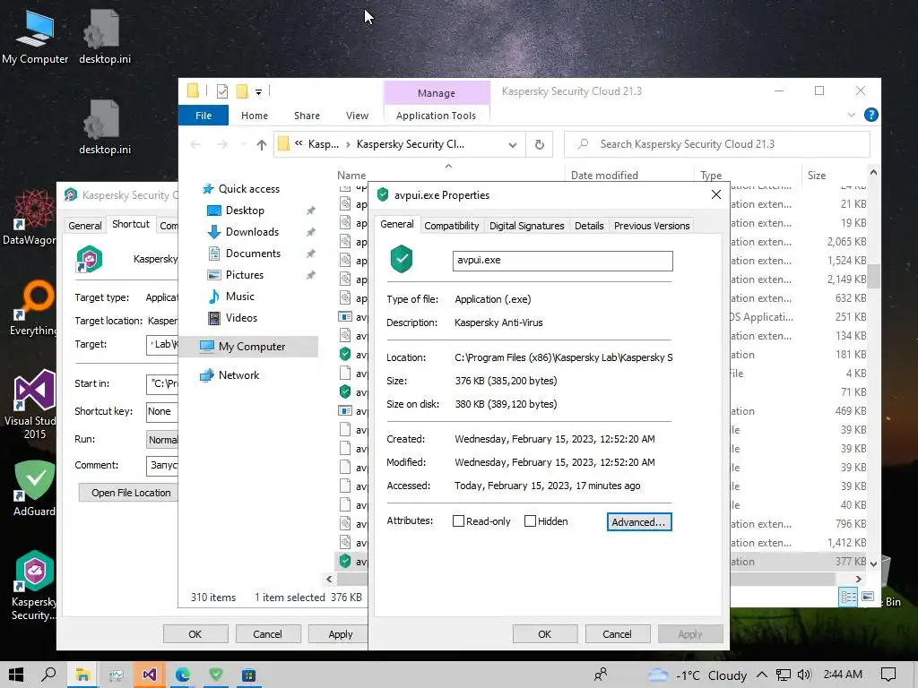Click the properties checkmark quick access icon
Viewport: 918px width, 688px height.
pyautogui.click(x=222, y=91)
